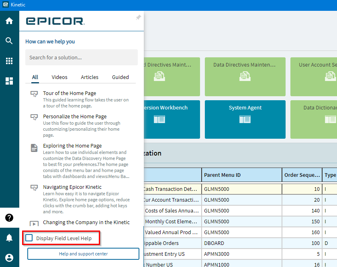Click the Type column header
This screenshot has height=267, width=337.
[x=330, y=175]
